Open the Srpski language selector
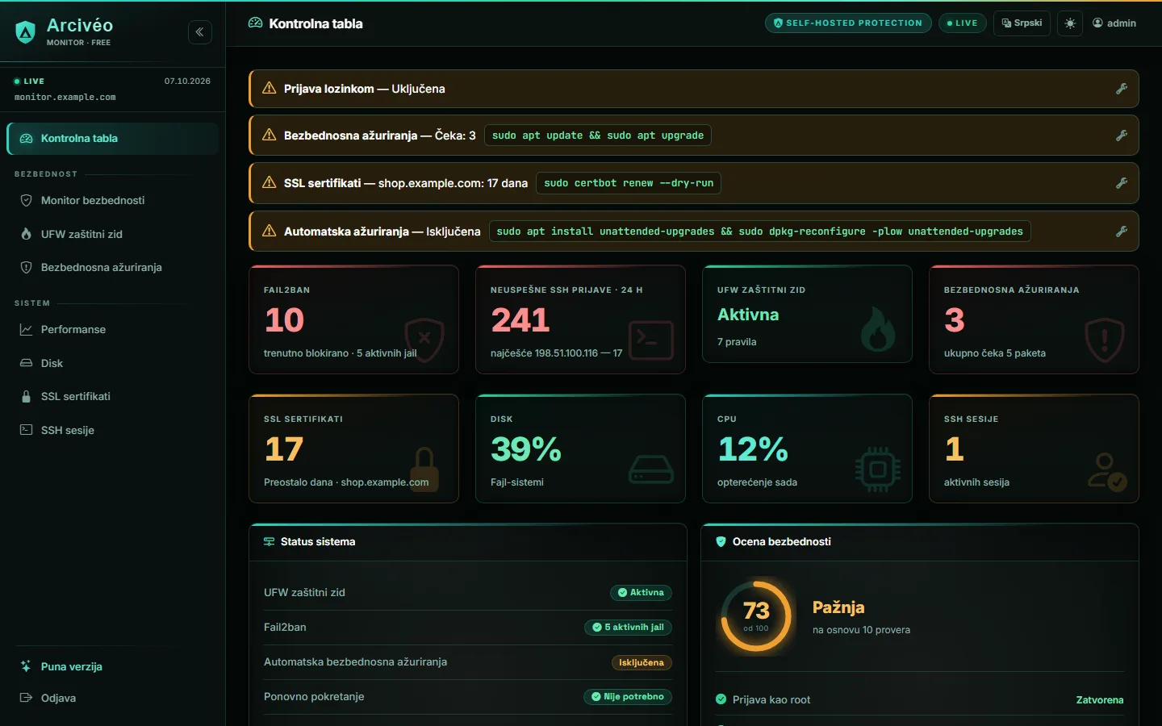Image resolution: width=1162 pixels, height=726 pixels. point(1022,23)
